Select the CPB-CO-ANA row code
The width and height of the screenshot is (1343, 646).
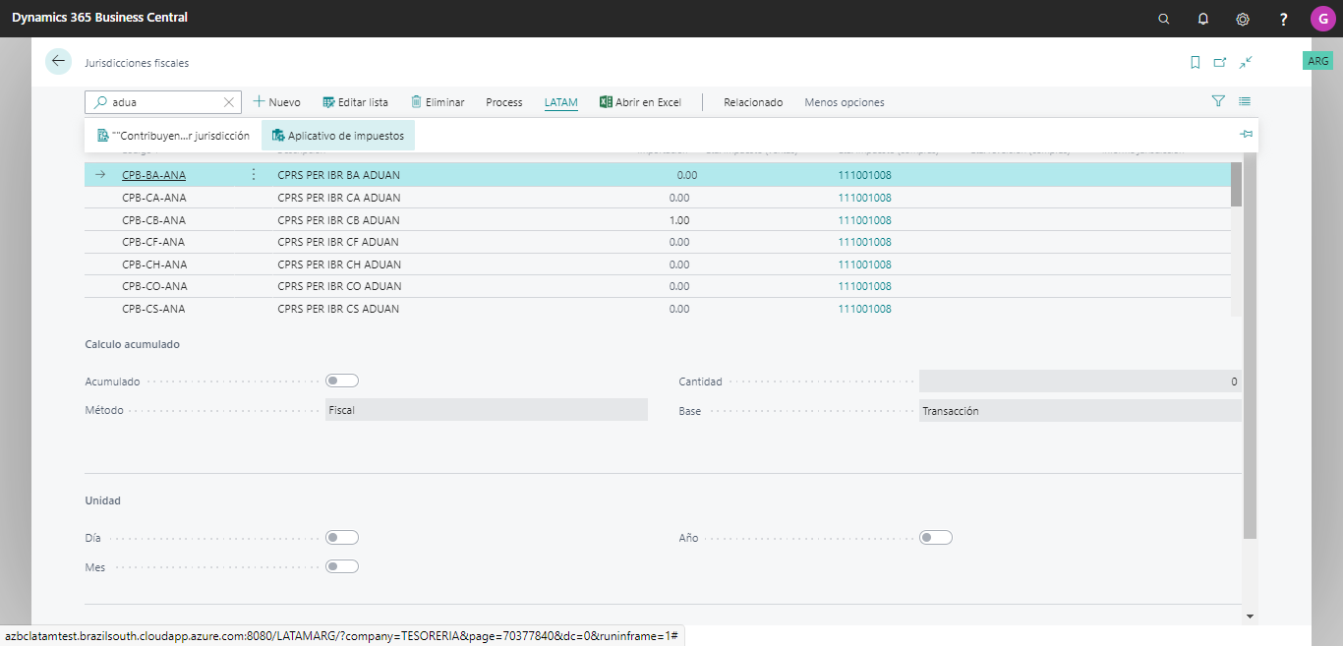pos(154,286)
